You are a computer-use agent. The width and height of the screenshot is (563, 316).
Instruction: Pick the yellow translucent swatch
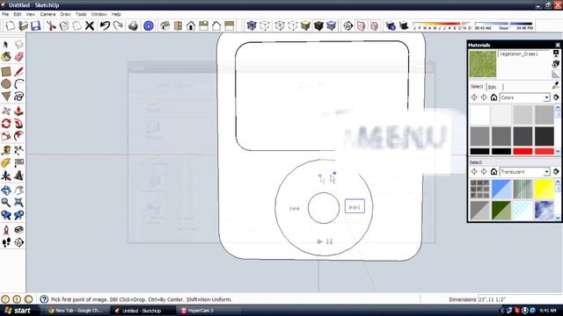[544, 190]
